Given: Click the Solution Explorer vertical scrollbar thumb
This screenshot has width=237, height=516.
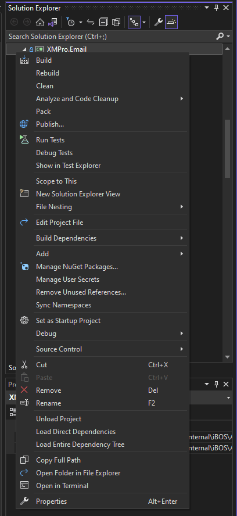Looking at the screenshot, I should tap(227, 148).
